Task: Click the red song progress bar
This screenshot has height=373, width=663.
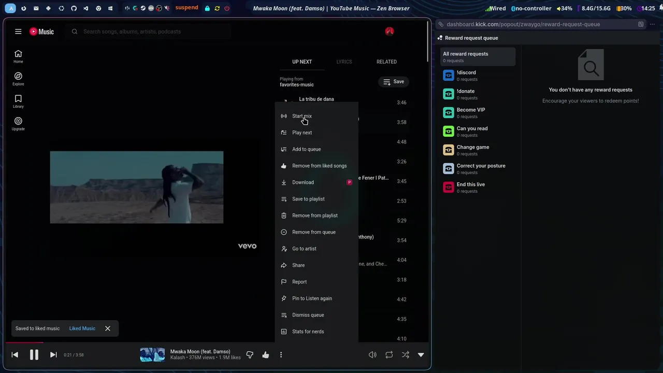Action: tap(24, 342)
